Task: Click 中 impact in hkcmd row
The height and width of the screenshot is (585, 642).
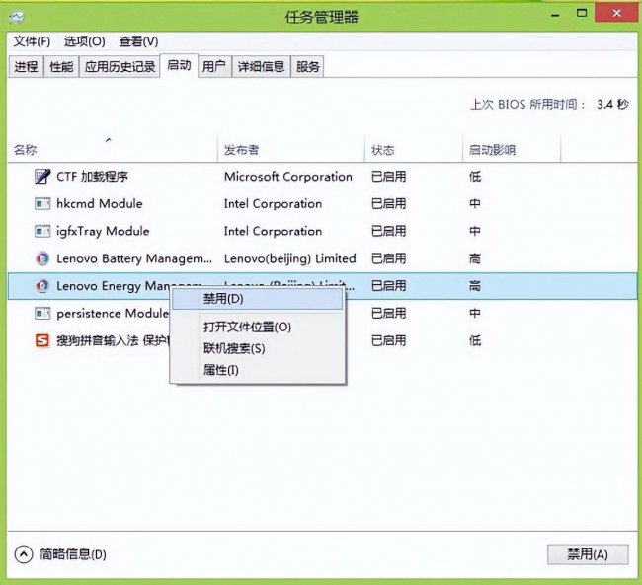Action: pos(475,204)
